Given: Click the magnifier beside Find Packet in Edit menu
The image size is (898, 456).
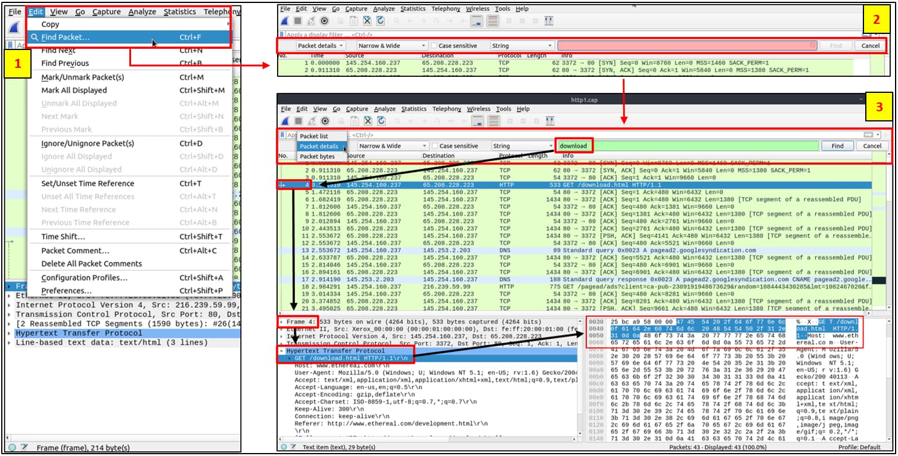Looking at the screenshot, I should coord(35,38).
